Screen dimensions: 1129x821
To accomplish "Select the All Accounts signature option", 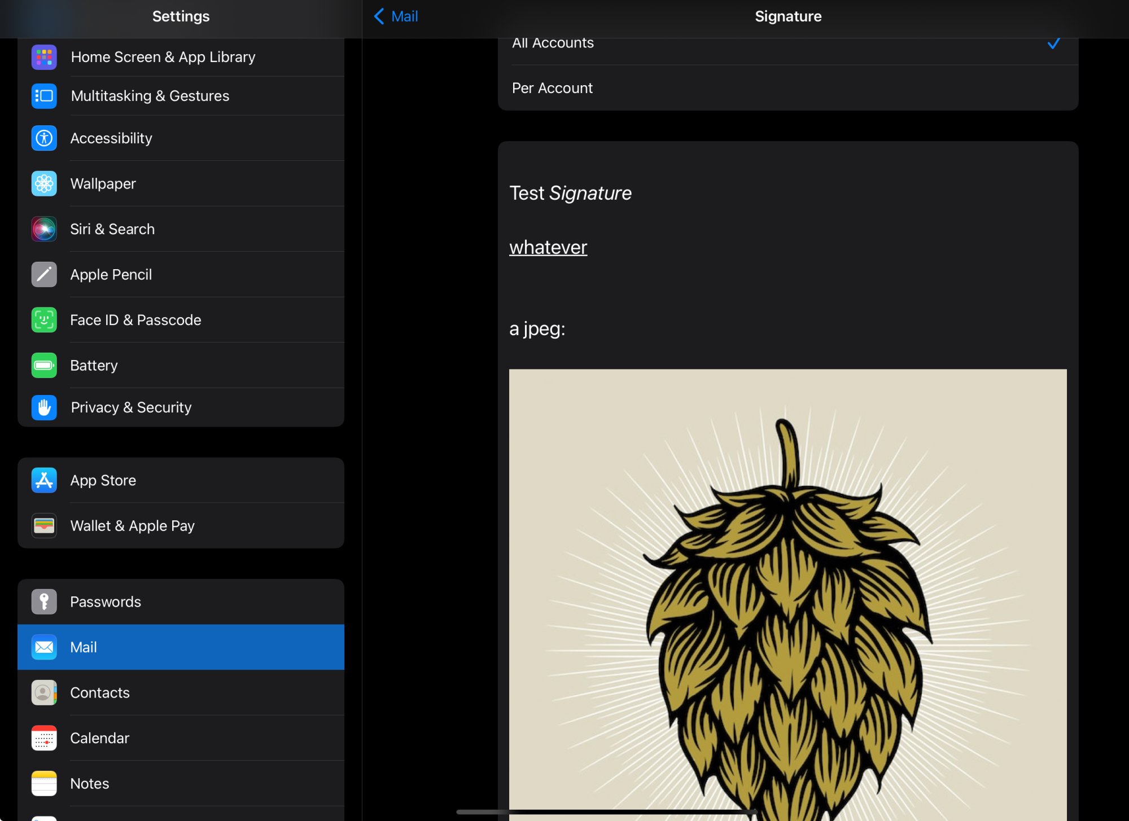I will (x=553, y=43).
